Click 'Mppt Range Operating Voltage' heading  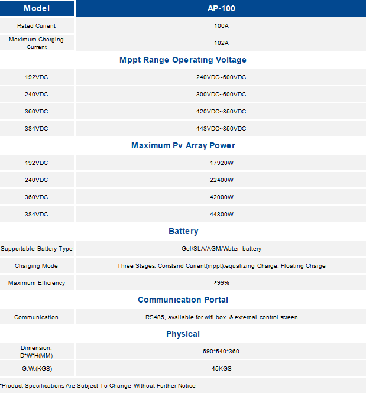183,60
